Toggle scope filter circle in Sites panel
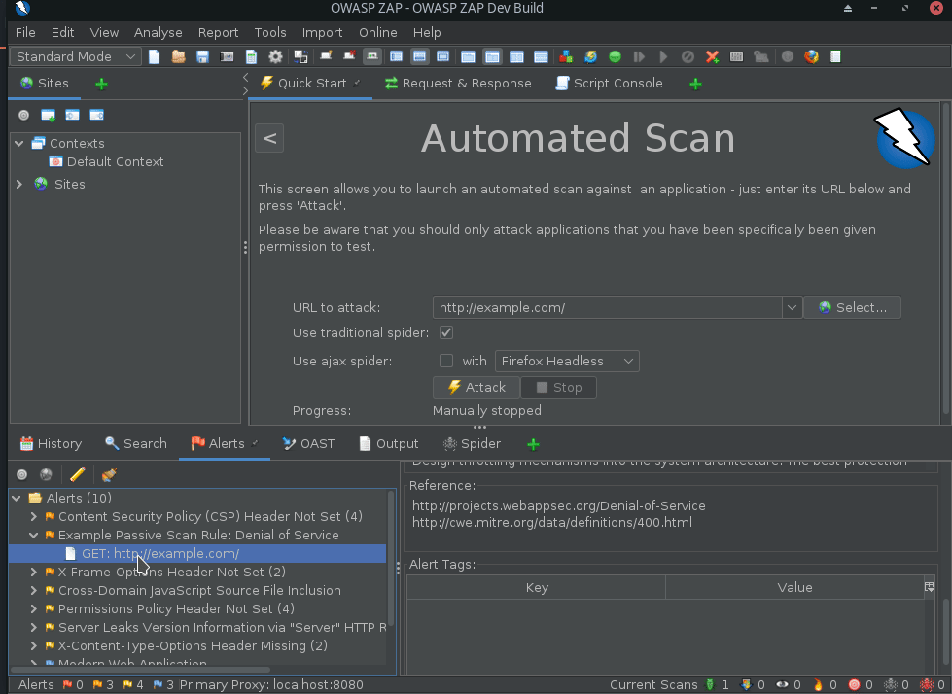Image resolution: width=952 pixels, height=694 pixels. pos(23,116)
